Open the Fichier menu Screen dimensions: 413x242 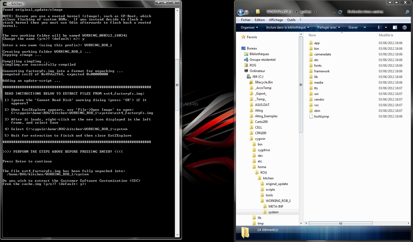246,20
